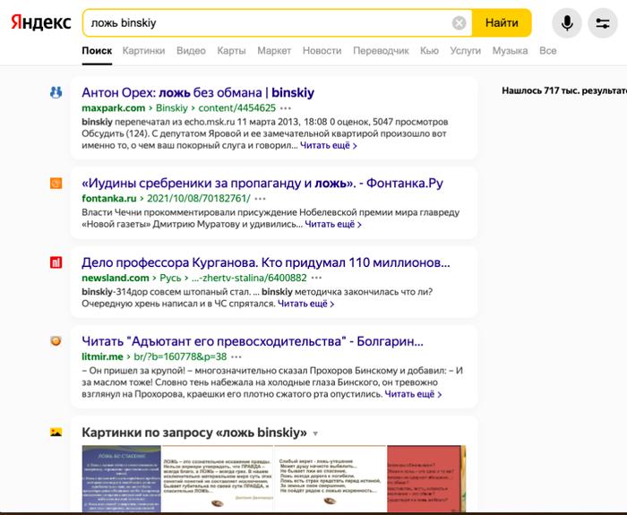Switch to the Новости tab
Image resolution: width=627 pixels, height=515 pixels.
tap(322, 51)
